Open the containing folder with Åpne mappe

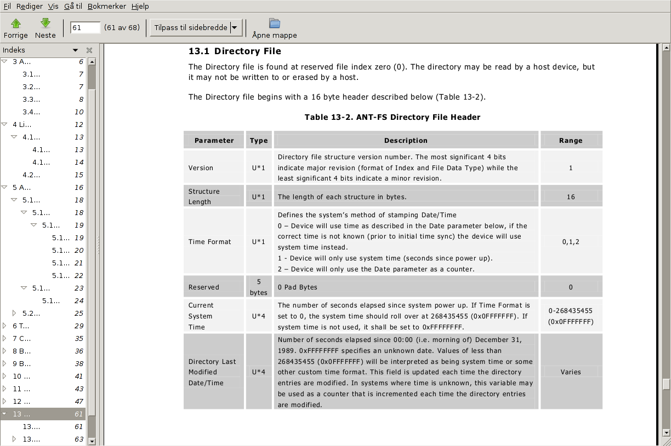pyautogui.click(x=275, y=28)
